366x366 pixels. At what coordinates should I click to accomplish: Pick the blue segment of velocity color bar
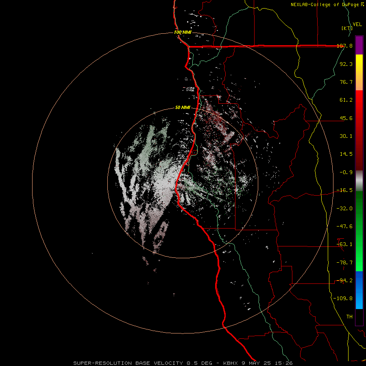(x=359, y=290)
